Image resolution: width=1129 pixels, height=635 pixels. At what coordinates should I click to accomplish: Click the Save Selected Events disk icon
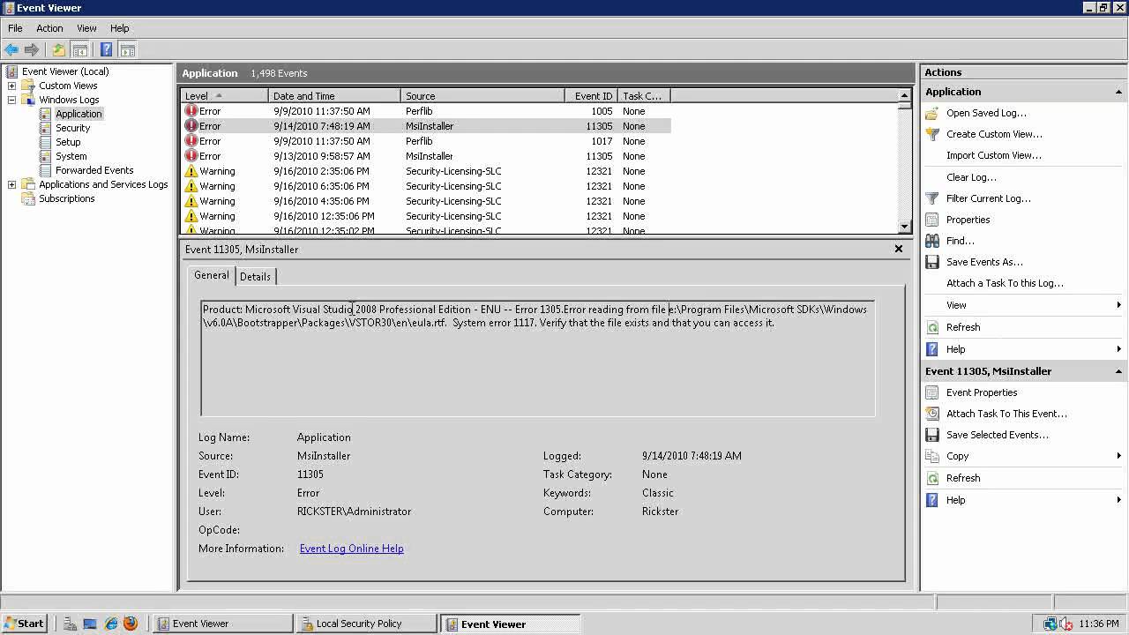click(x=932, y=435)
